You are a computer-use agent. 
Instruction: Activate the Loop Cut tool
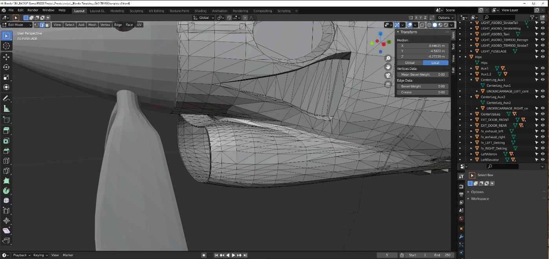click(6, 161)
